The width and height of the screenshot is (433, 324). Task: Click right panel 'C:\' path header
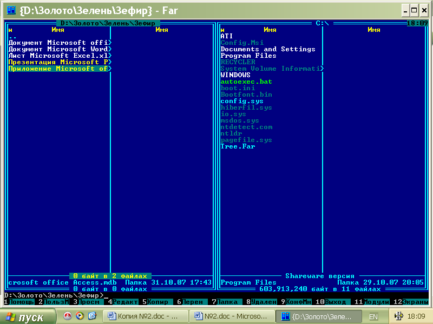[322, 23]
